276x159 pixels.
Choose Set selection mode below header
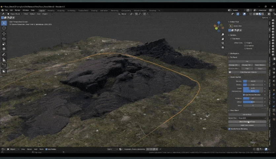(x=2, y=18)
